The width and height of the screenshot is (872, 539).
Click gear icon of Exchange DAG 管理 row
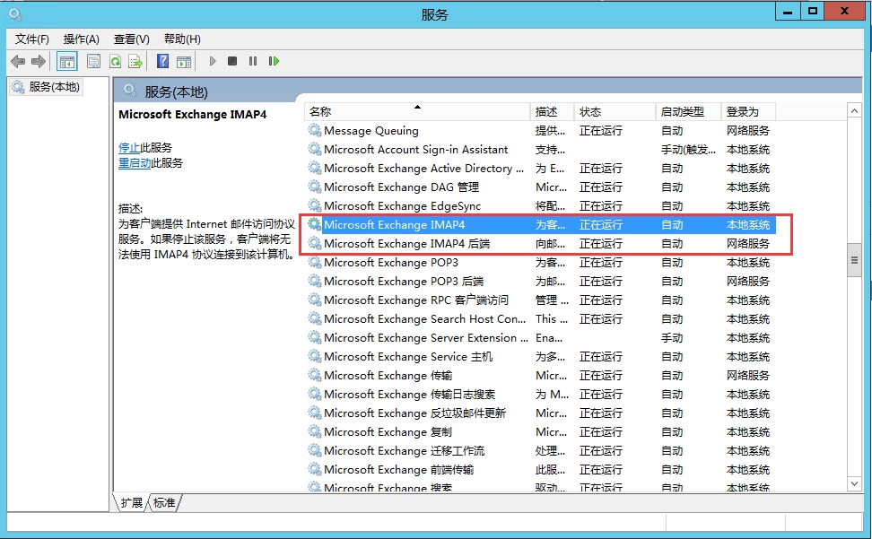pos(315,187)
